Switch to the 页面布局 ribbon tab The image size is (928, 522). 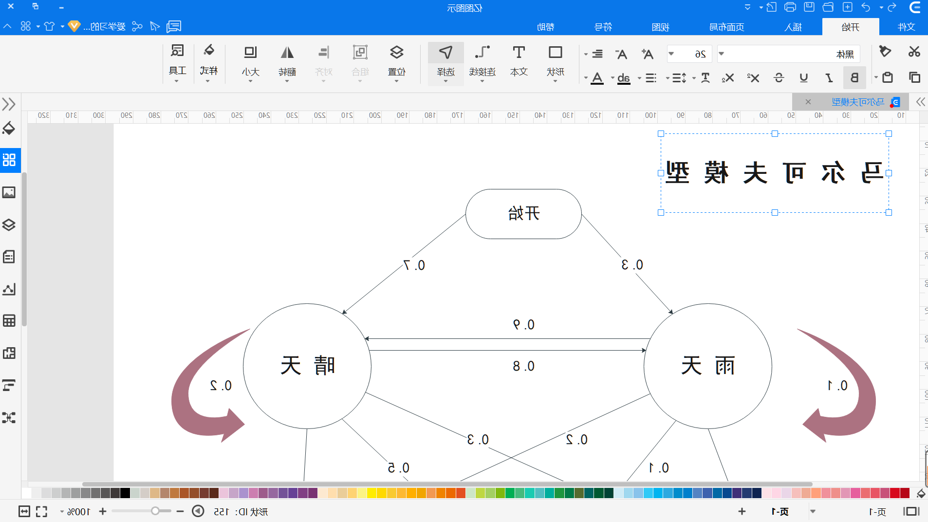coord(726,27)
